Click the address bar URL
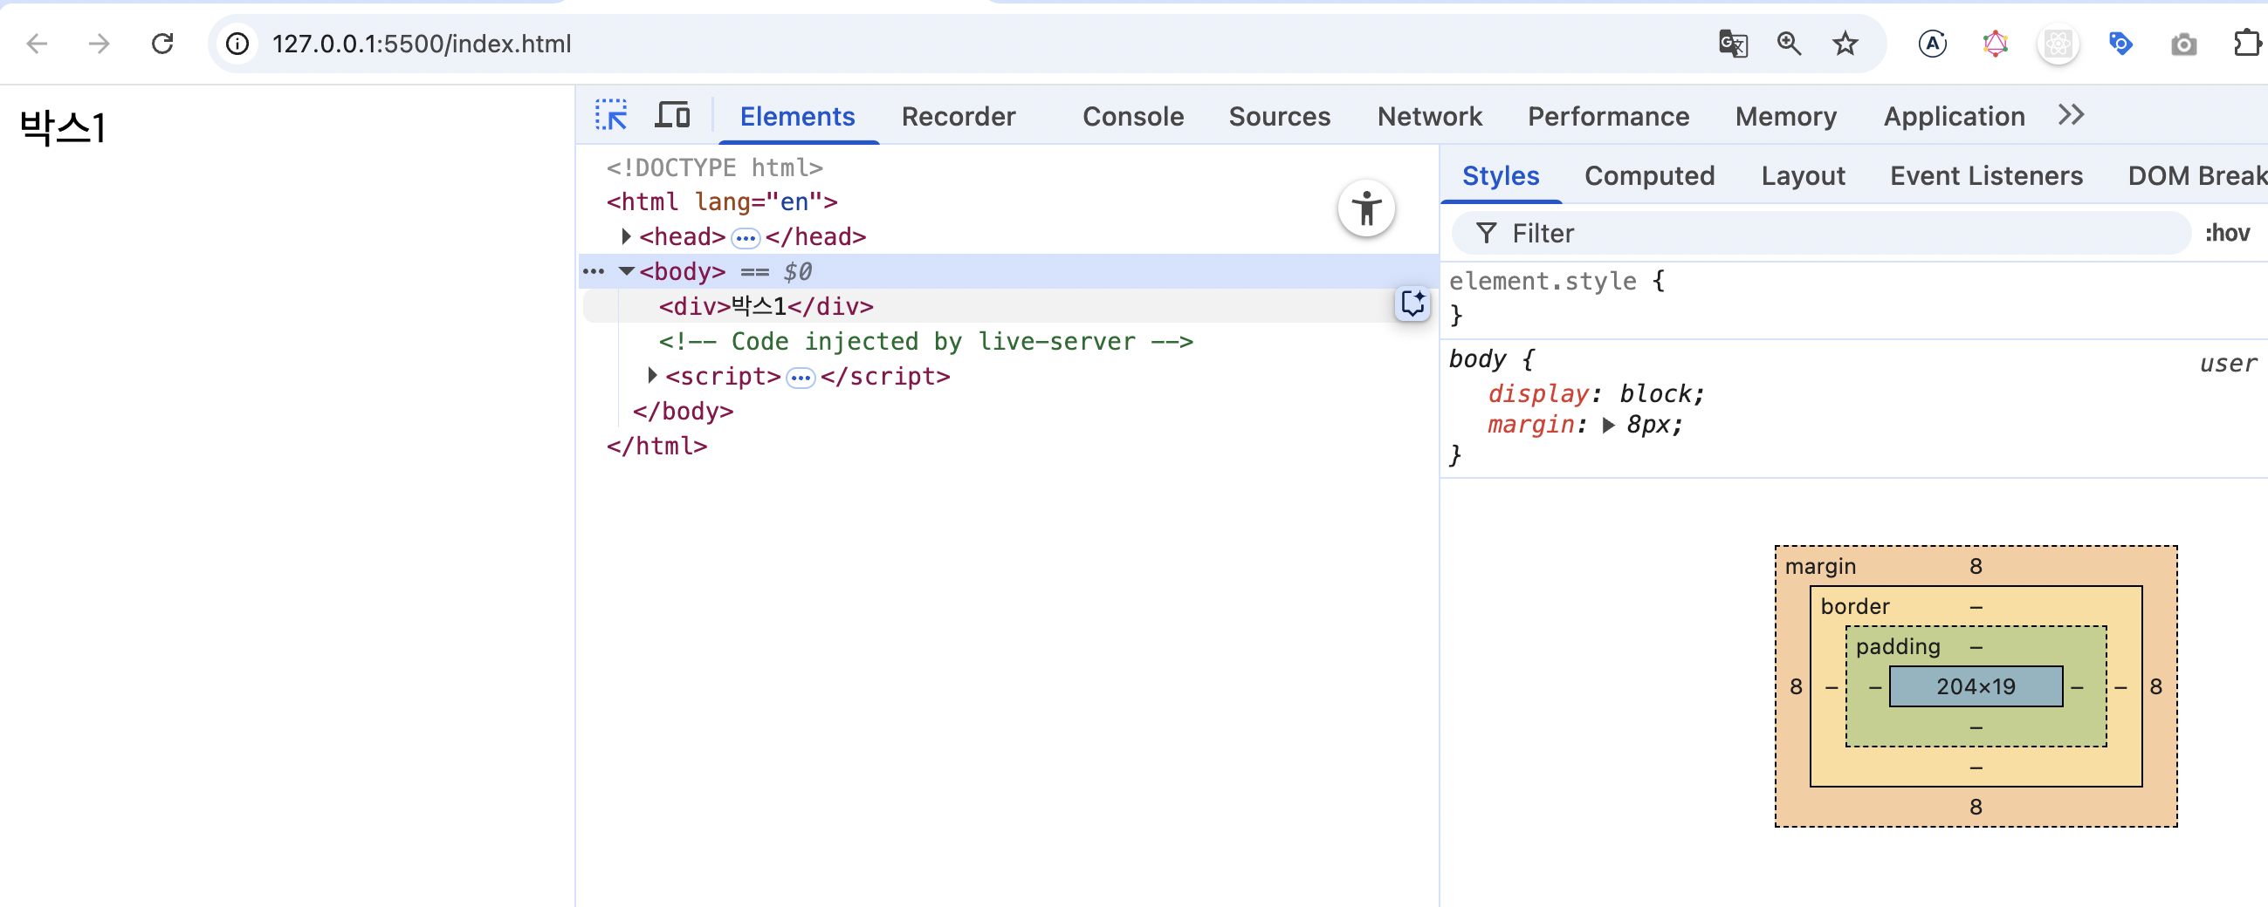Image resolution: width=2268 pixels, height=907 pixels. click(x=421, y=44)
